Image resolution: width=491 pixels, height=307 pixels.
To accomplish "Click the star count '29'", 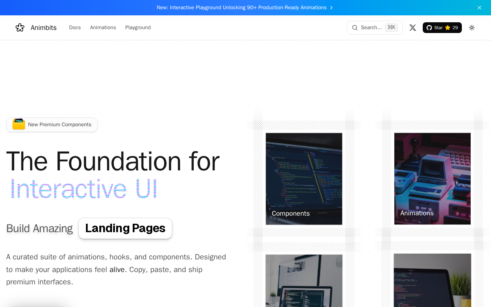I will [455, 28].
